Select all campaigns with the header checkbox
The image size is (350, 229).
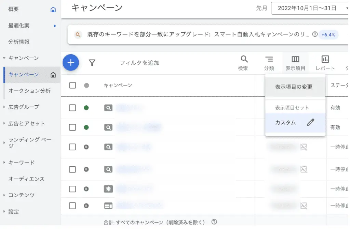tap(72, 86)
